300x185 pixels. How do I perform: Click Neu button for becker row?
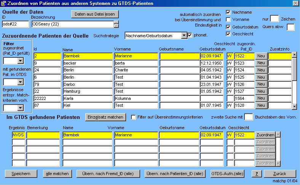point(260,63)
